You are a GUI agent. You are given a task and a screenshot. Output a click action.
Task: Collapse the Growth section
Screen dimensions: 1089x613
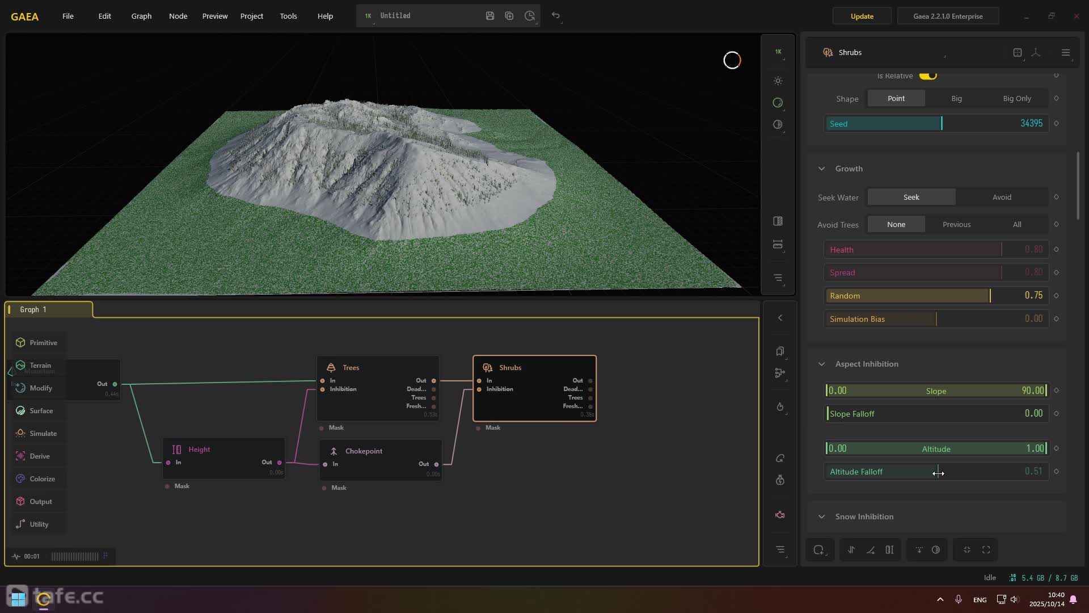(x=821, y=169)
